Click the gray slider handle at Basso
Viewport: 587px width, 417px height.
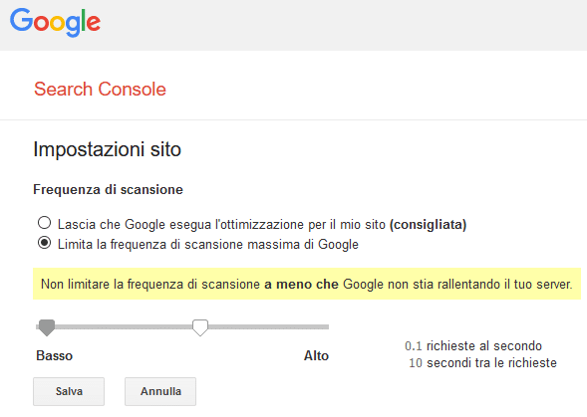[47, 327]
